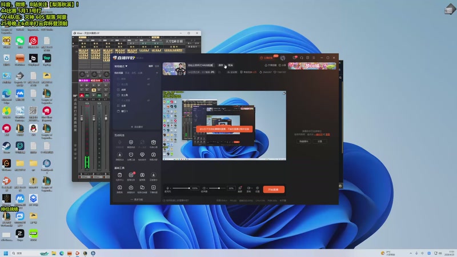The width and height of the screenshot is (457, 257).
Task: Click the 唱歌效果 label in Mixer
Action: (95, 81)
